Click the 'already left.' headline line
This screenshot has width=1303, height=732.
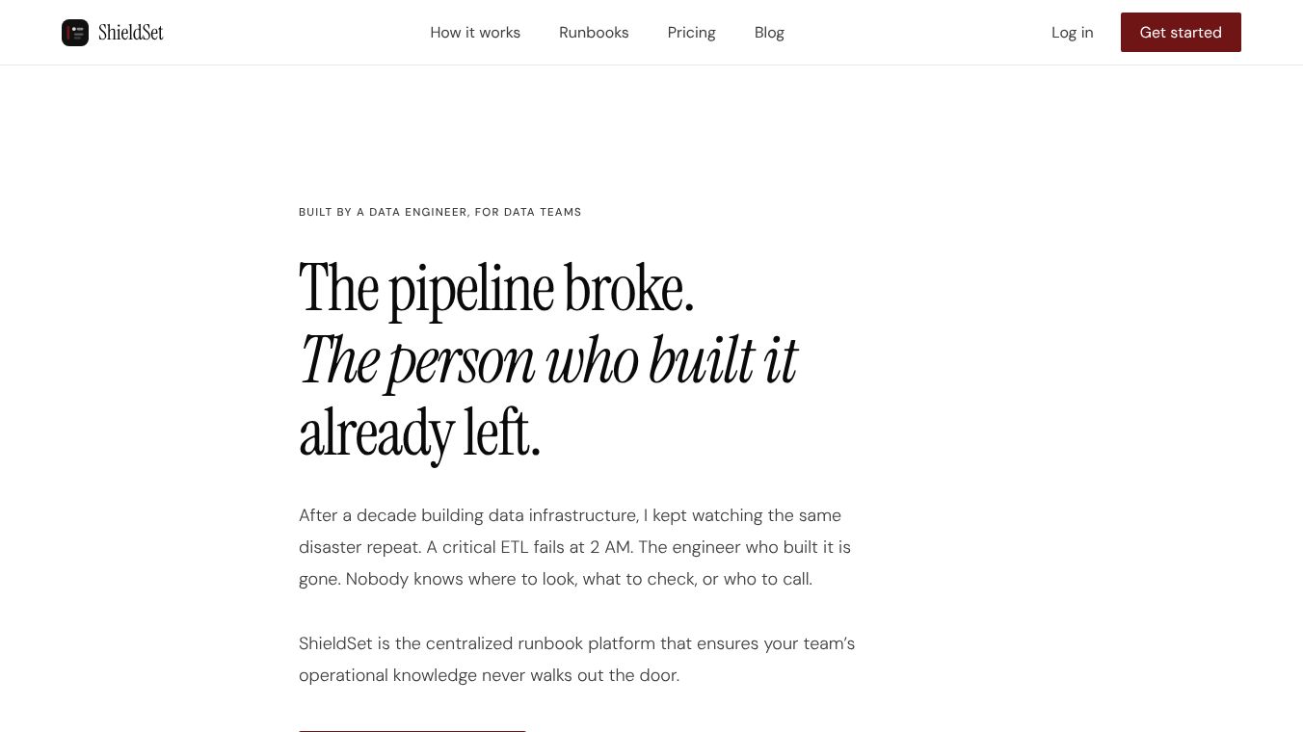pyautogui.click(x=419, y=433)
